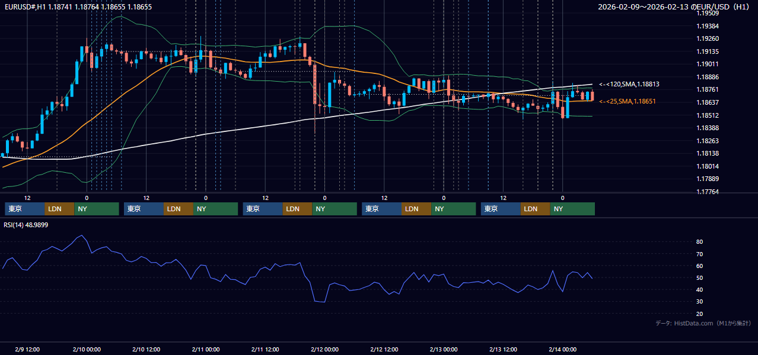The height and width of the screenshot is (355, 758).
Task: Click the 2/12 00:00 time axis label
Action: [324, 349]
